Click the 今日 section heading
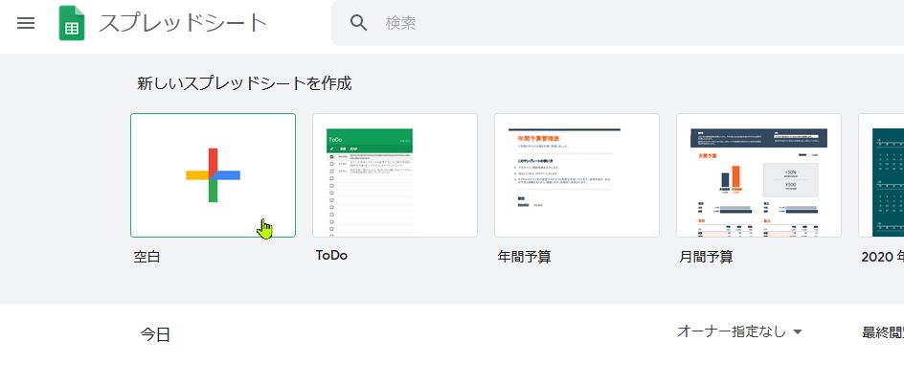The image size is (904, 365). [x=155, y=334]
